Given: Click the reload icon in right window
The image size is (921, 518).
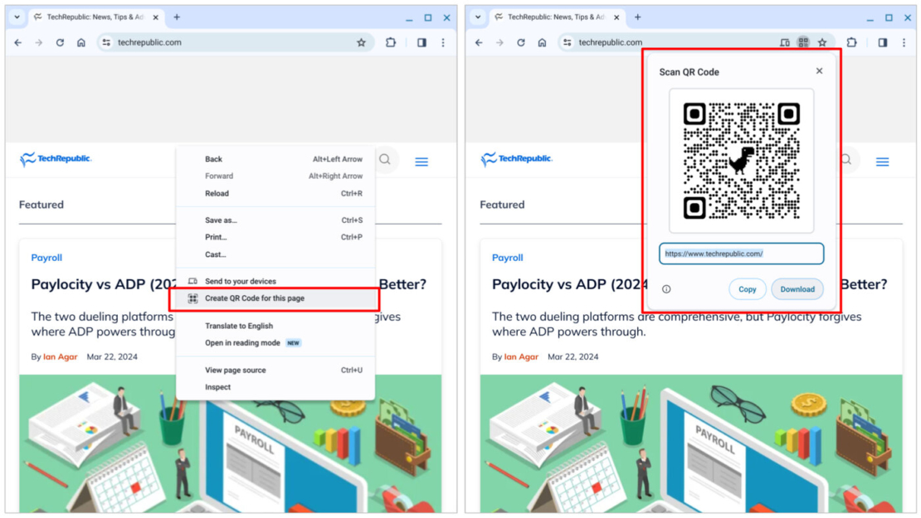Looking at the screenshot, I should coord(521,41).
